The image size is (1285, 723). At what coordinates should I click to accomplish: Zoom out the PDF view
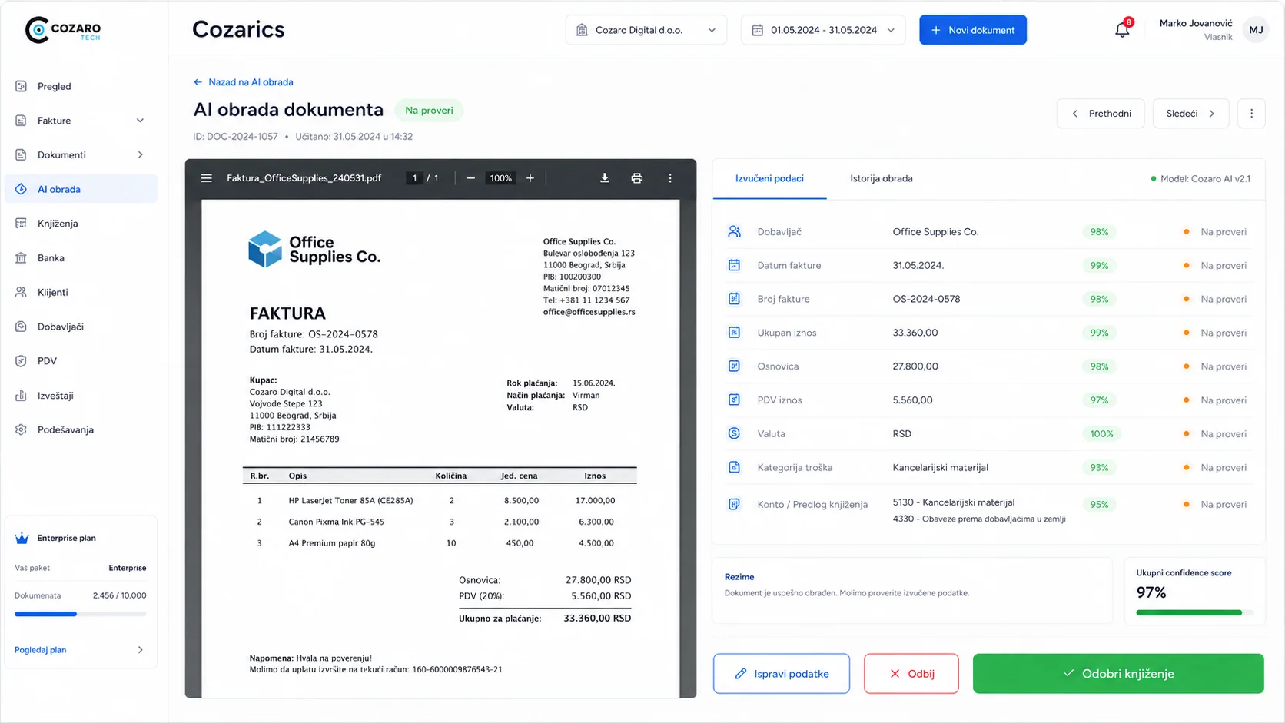tap(471, 178)
